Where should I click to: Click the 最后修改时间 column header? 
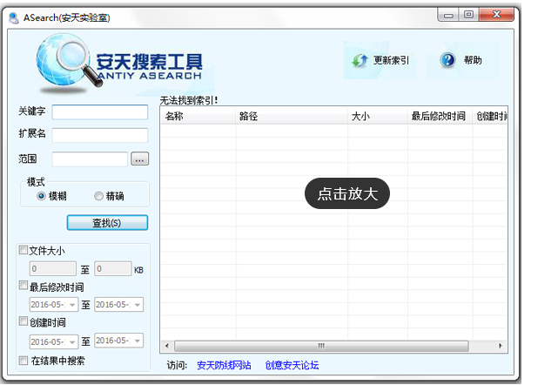[440, 116]
